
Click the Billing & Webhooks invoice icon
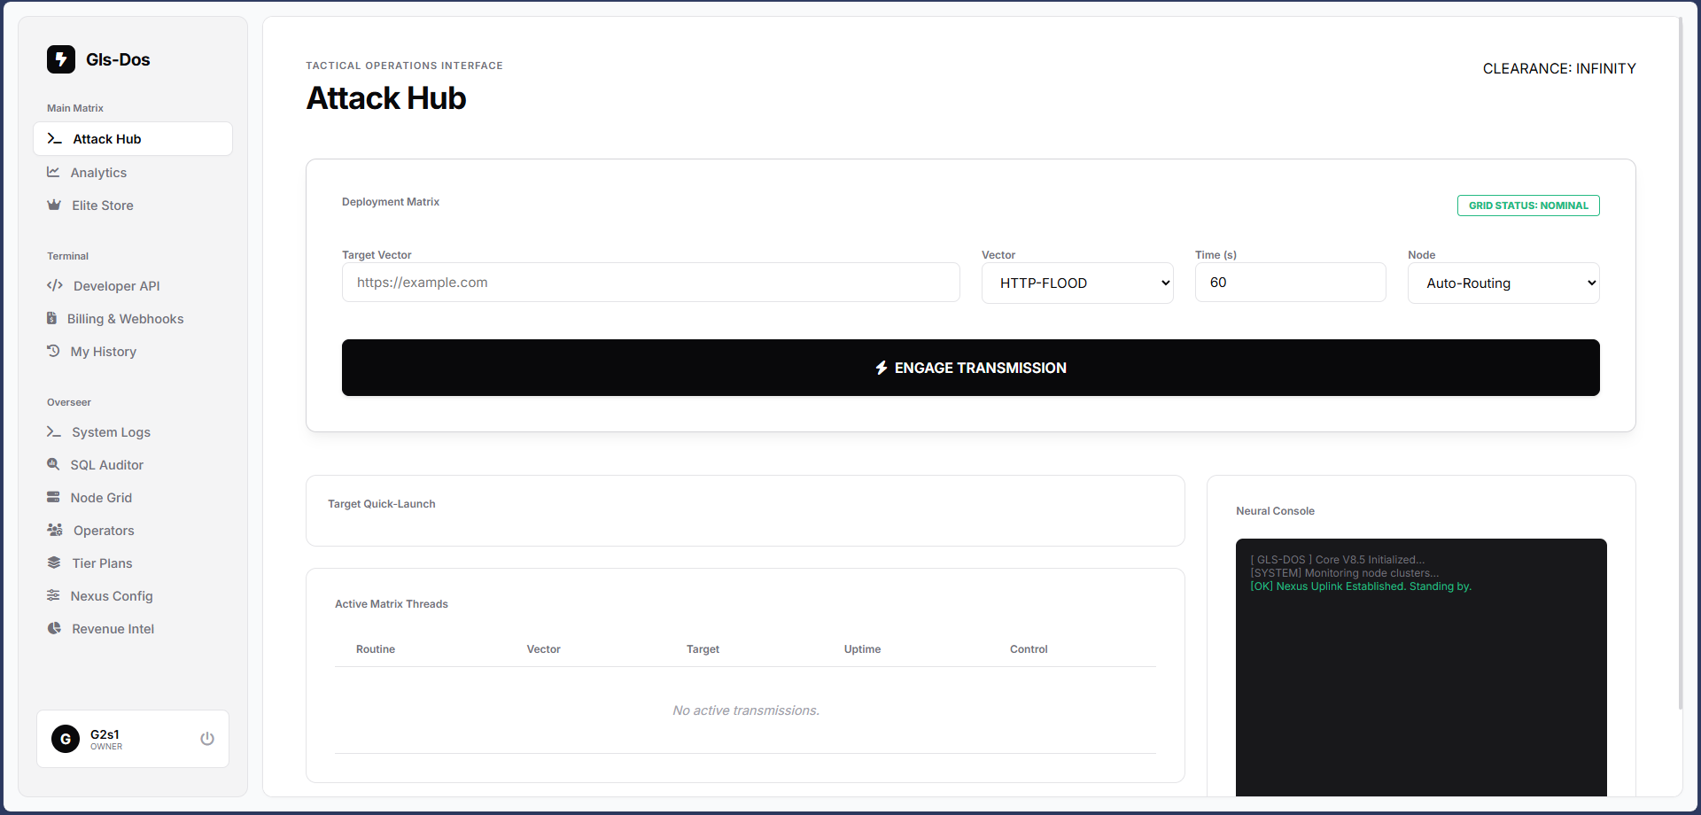click(x=51, y=318)
